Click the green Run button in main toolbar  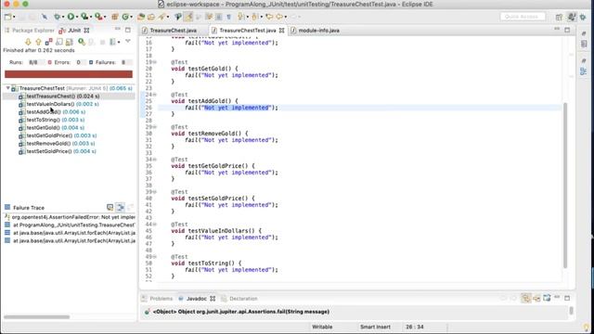[x=71, y=17]
